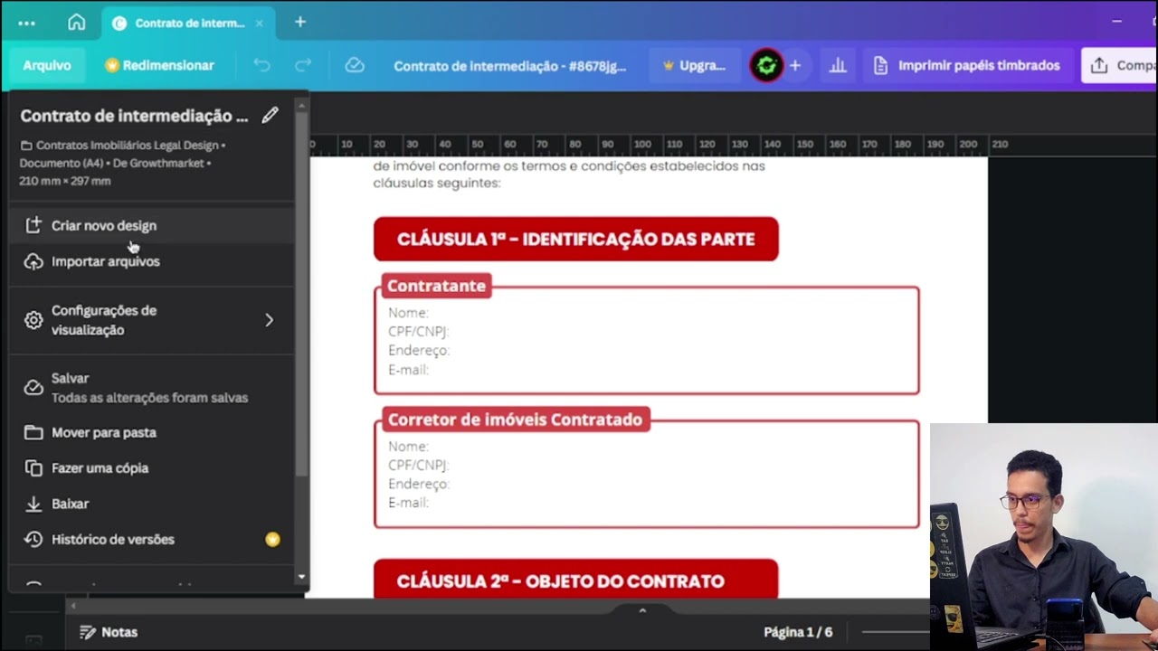Screen dimensions: 1158x651
Task: Add collaborator with plus icon
Action: [x=795, y=65]
